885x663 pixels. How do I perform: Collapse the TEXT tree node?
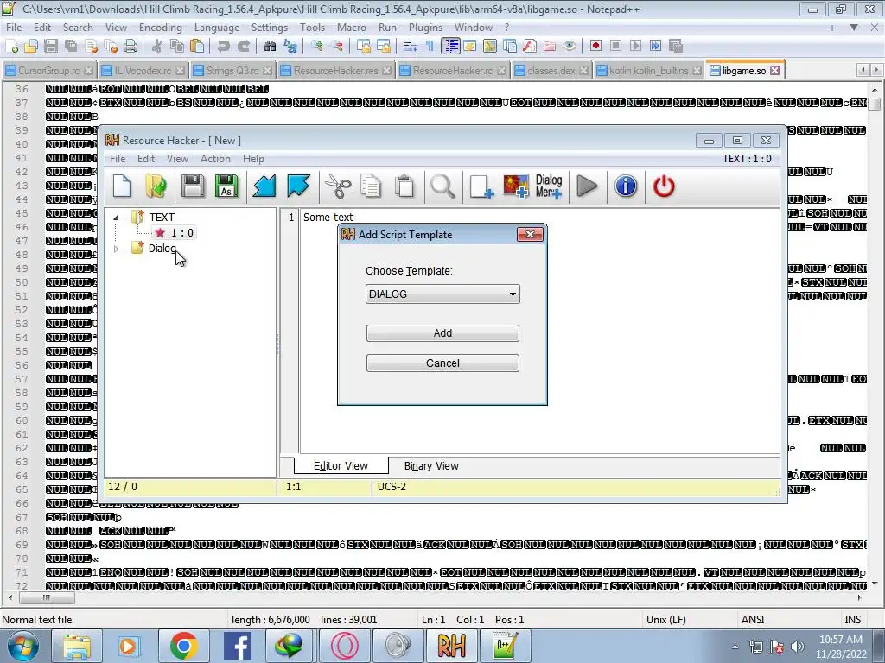[x=116, y=218]
